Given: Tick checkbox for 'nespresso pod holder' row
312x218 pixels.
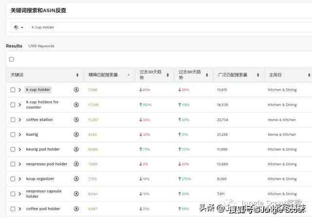Looking at the screenshot, I should (13, 164).
